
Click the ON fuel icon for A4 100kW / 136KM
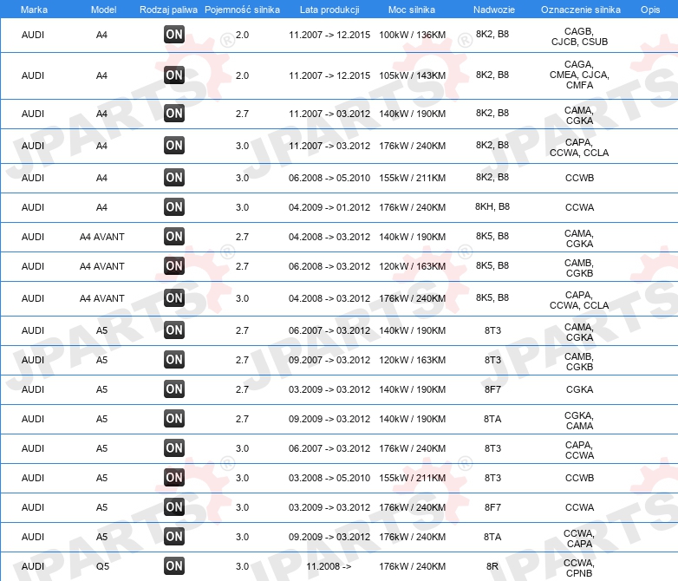coord(174,35)
